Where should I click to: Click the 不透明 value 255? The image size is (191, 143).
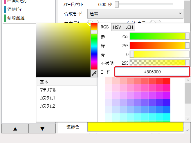tap(125, 63)
